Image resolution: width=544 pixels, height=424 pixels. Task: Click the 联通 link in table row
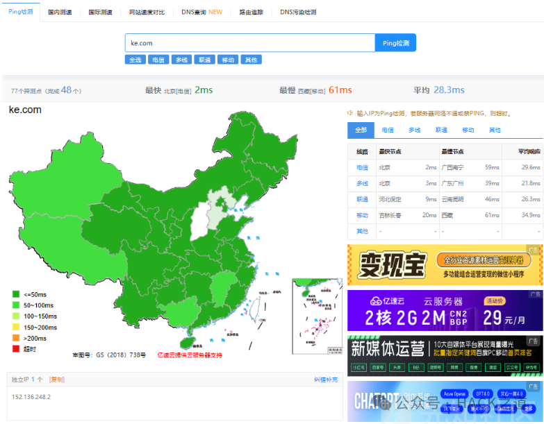coord(362,200)
